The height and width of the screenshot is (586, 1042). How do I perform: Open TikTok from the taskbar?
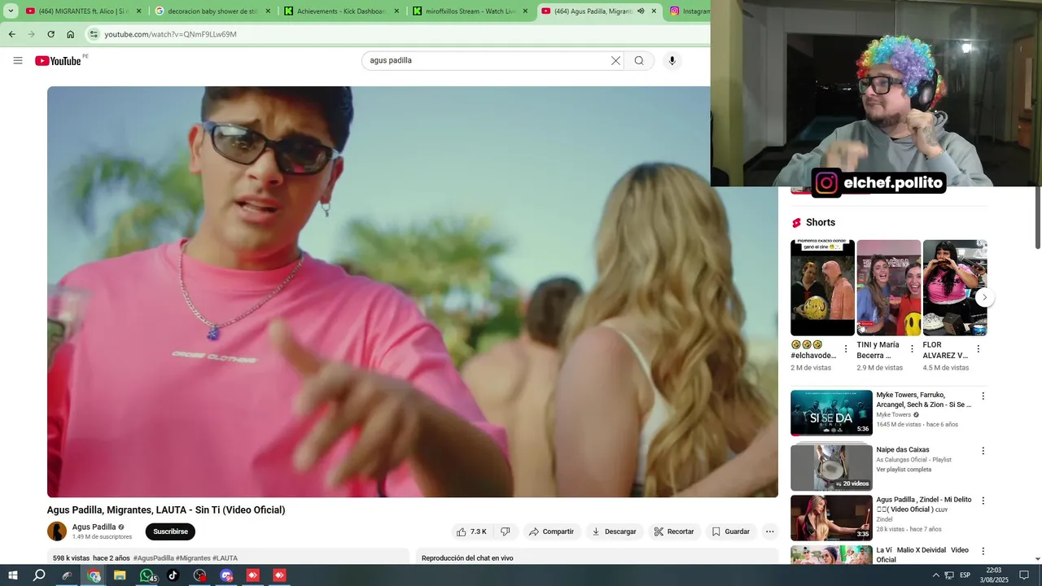(x=173, y=575)
